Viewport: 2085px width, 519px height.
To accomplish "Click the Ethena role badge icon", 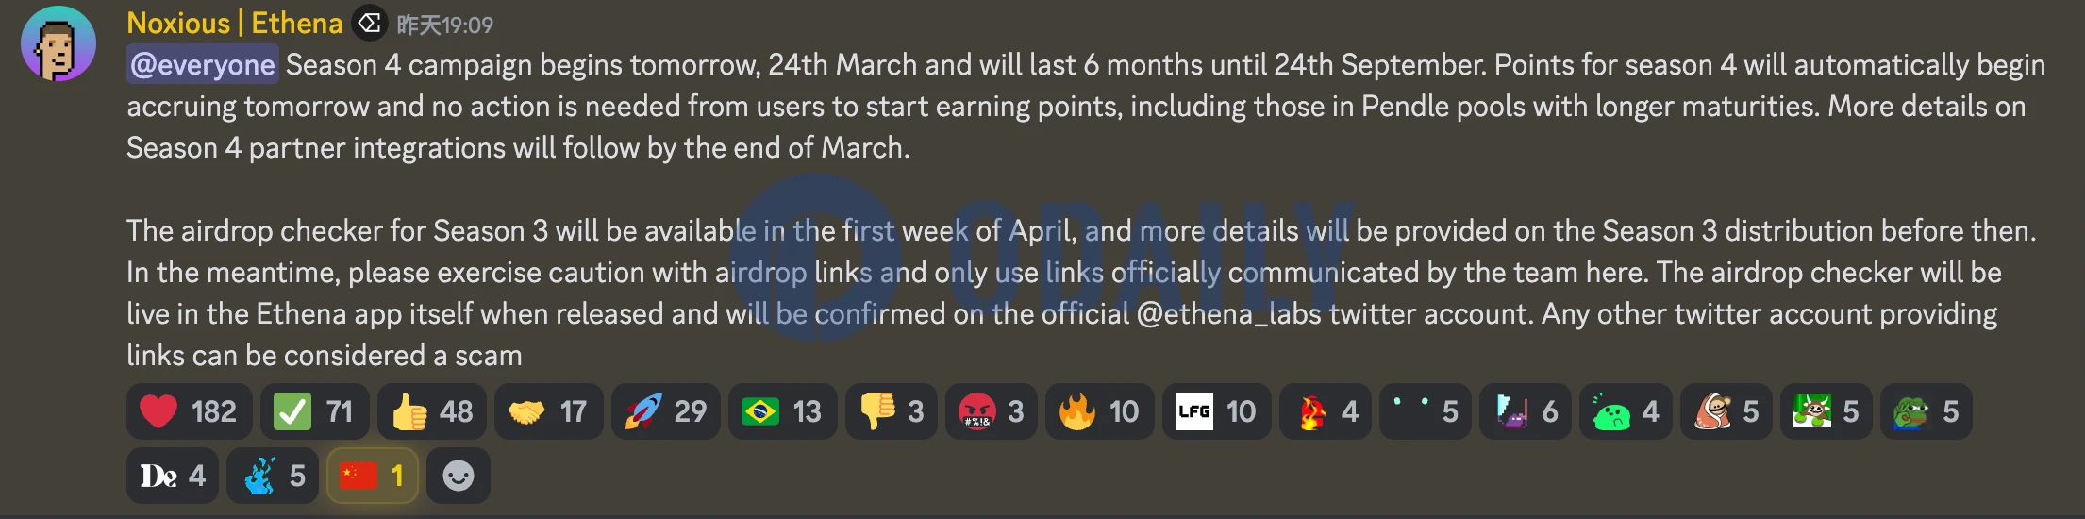I will tap(370, 23).
